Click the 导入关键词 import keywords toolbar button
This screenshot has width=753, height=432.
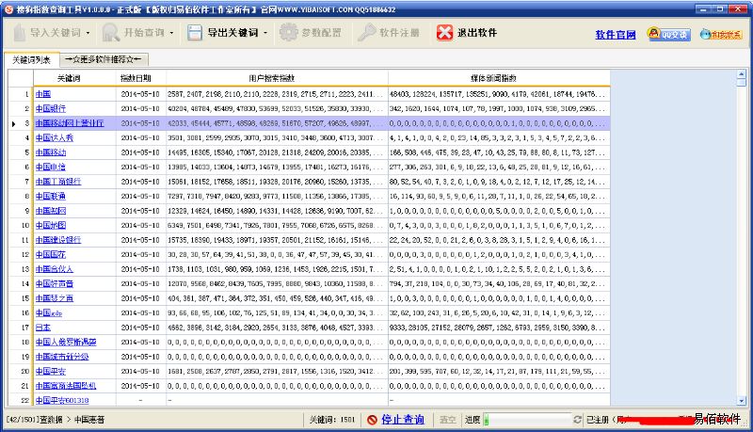pyautogui.click(x=47, y=33)
